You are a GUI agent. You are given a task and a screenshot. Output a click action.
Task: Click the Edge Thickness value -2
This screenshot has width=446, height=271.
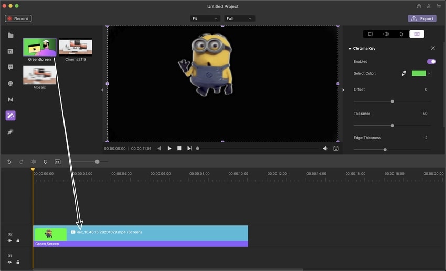coord(425,138)
